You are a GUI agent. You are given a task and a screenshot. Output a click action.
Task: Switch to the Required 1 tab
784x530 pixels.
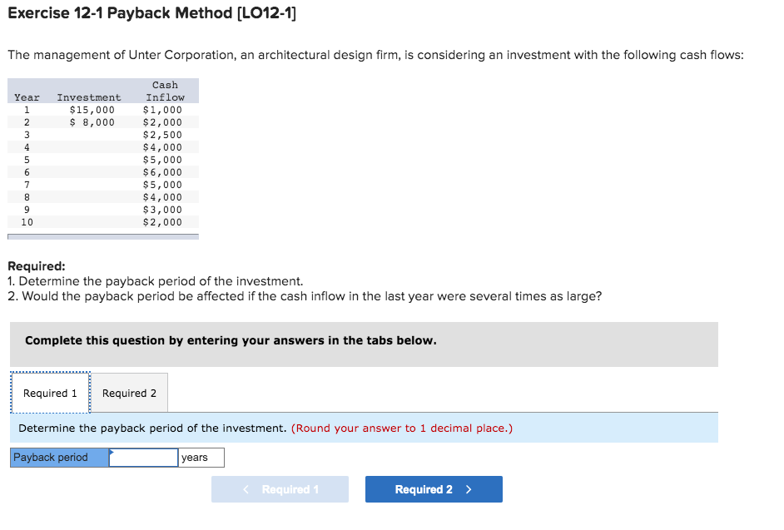pyautogui.click(x=50, y=392)
